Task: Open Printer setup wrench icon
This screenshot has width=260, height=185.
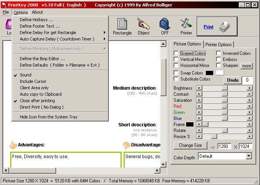Action: (x=186, y=24)
